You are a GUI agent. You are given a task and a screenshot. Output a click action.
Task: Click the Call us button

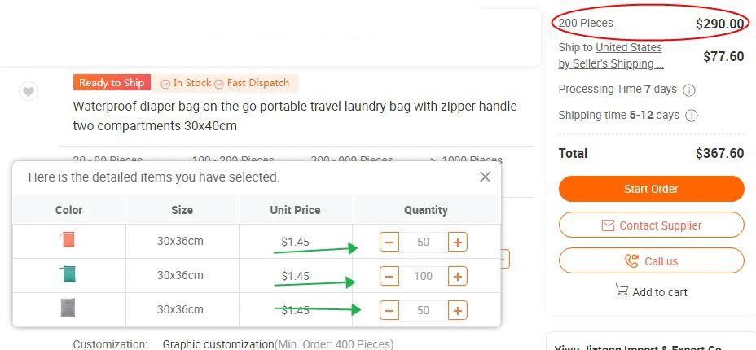click(651, 261)
